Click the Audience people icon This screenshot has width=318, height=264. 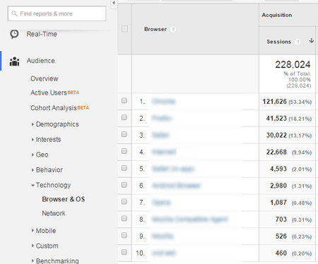(x=14, y=61)
